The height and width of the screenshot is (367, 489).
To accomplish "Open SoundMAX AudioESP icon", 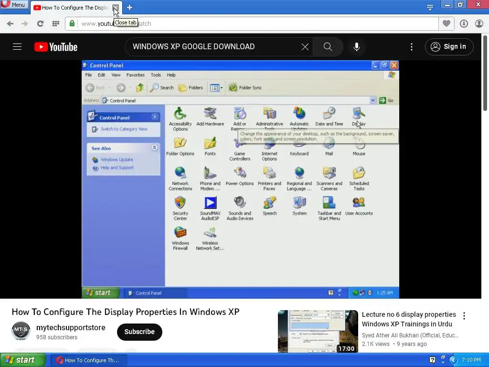I will (x=210, y=208).
